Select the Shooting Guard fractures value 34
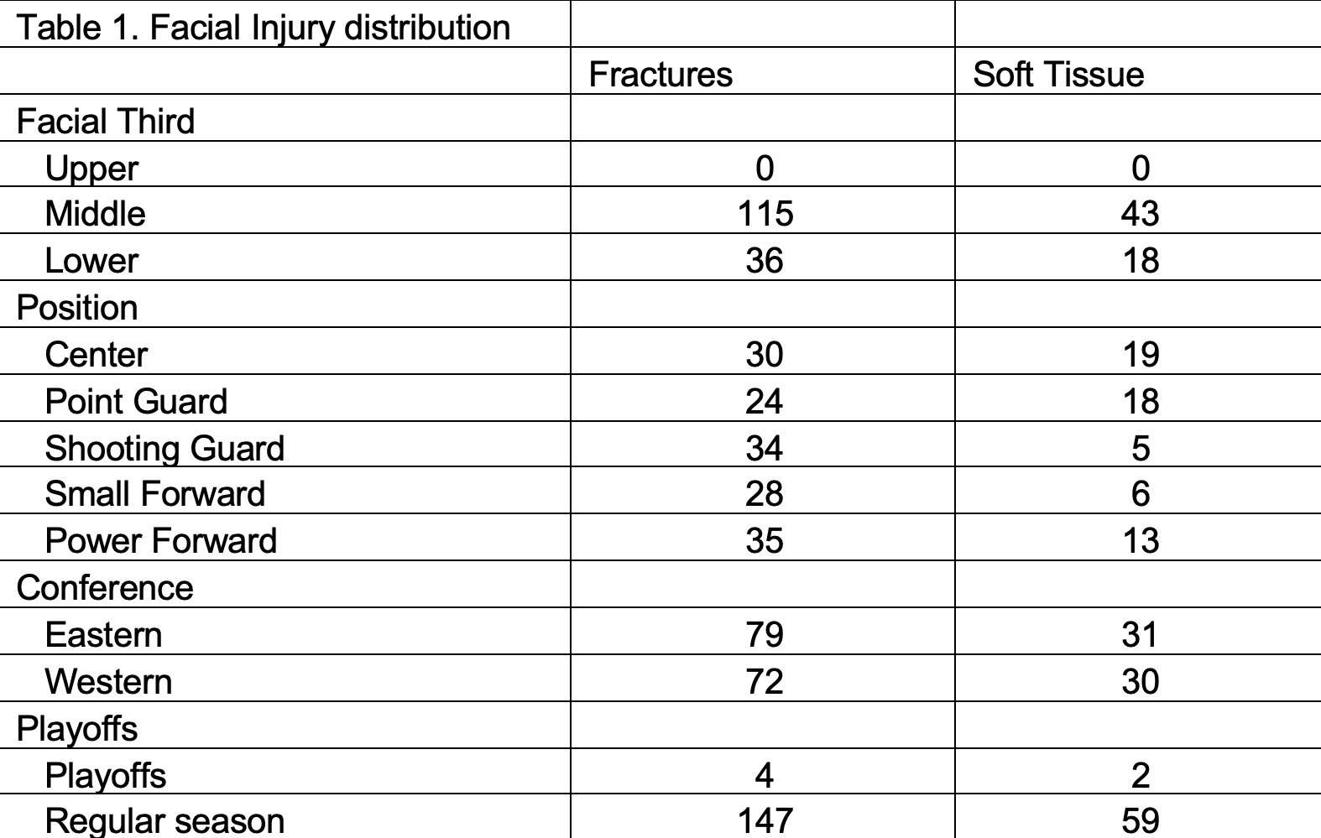 tap(765, 449)
